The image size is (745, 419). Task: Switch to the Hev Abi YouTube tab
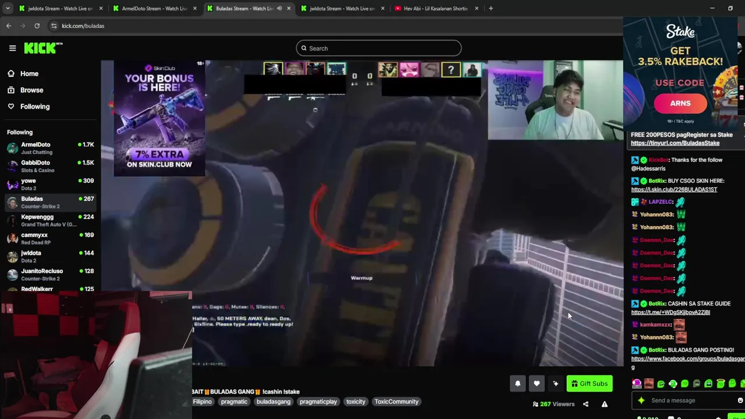[436, 9]
